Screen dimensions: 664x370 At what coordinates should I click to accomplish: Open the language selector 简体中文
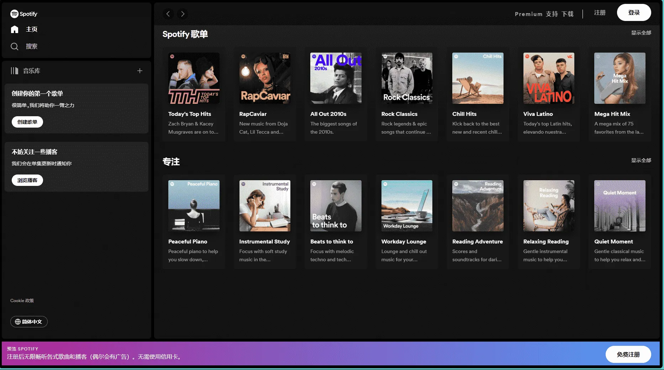29,322
